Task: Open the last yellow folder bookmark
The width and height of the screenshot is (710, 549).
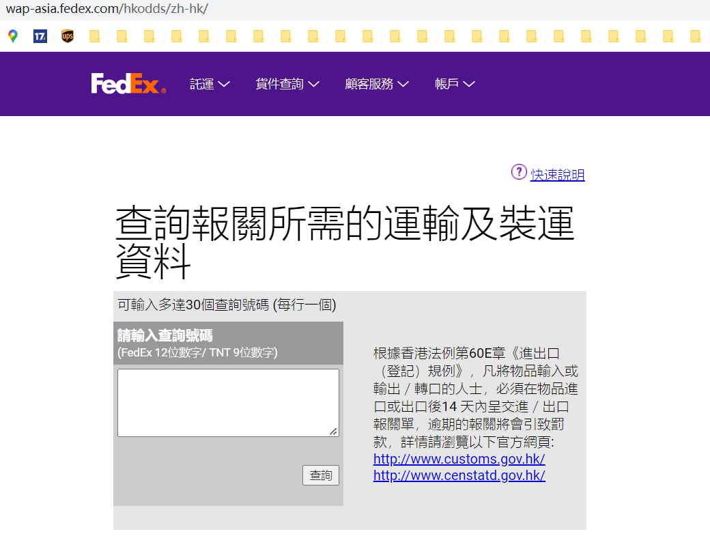Action: (x=695, y=36)
